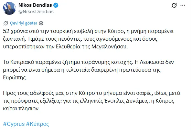Open Nikos Dendias profile picture
The width and height of the screenshot is (192, 130).
(x=9, y=8)
